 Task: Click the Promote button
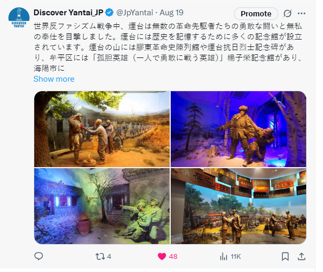click(256, 14)
